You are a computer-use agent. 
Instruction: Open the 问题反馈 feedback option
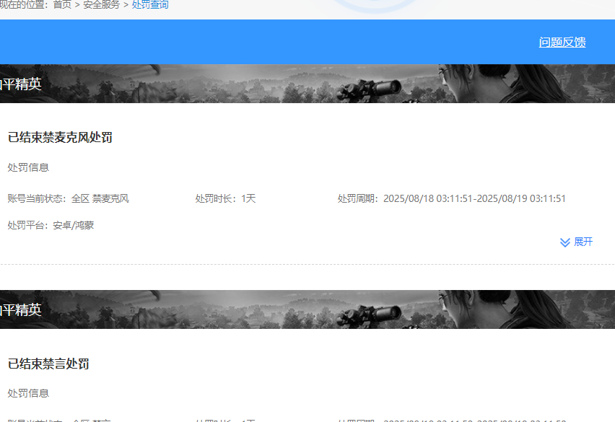(562, 42)
